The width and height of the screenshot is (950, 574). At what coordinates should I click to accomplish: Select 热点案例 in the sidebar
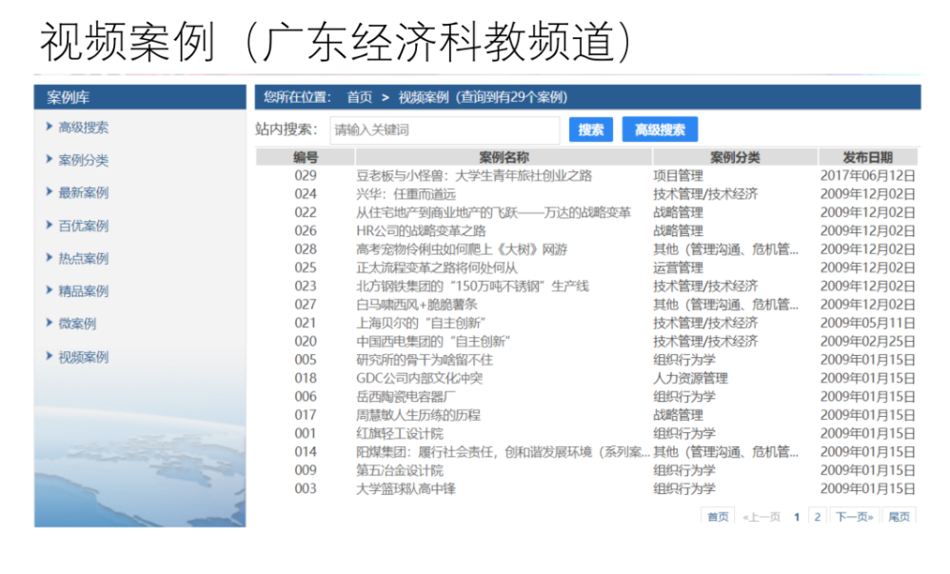tap(84, 259)
